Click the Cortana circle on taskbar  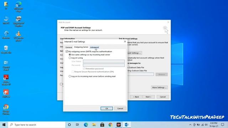[x=69, y=125]
